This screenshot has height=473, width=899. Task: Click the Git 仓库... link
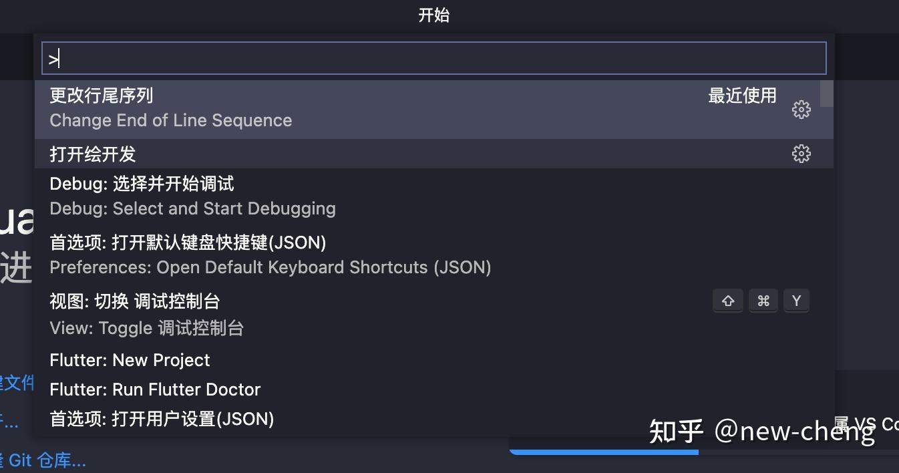click(x=45, y=460)
